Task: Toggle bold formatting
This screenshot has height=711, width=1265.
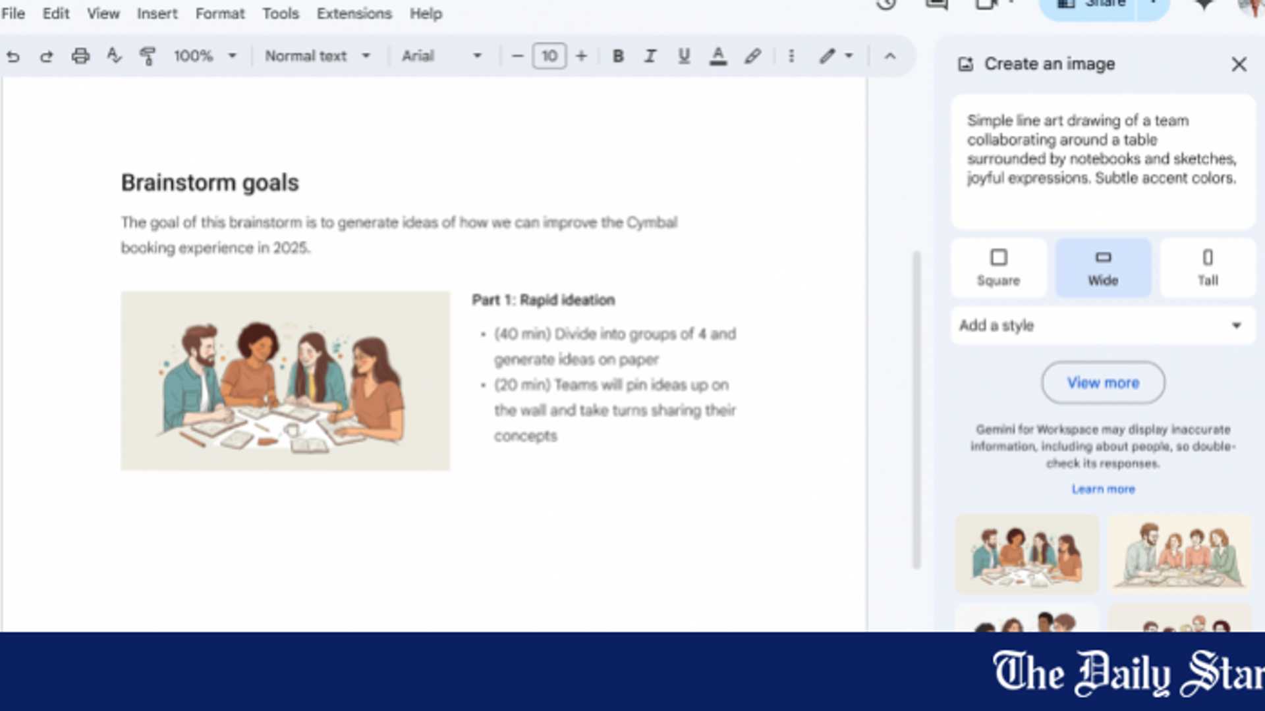Action: tap(618, 56)
